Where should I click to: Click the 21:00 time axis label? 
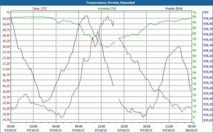point(169,127)
